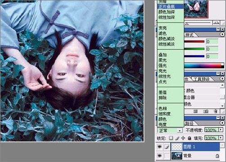Click the blue B channel slider
The width and height of the screenshot is (226, 162).
point(194,56)
